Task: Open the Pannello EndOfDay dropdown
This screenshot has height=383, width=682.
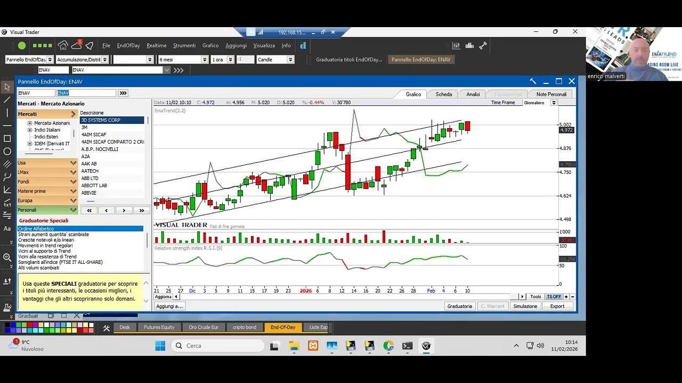Action: pos(50,60)
